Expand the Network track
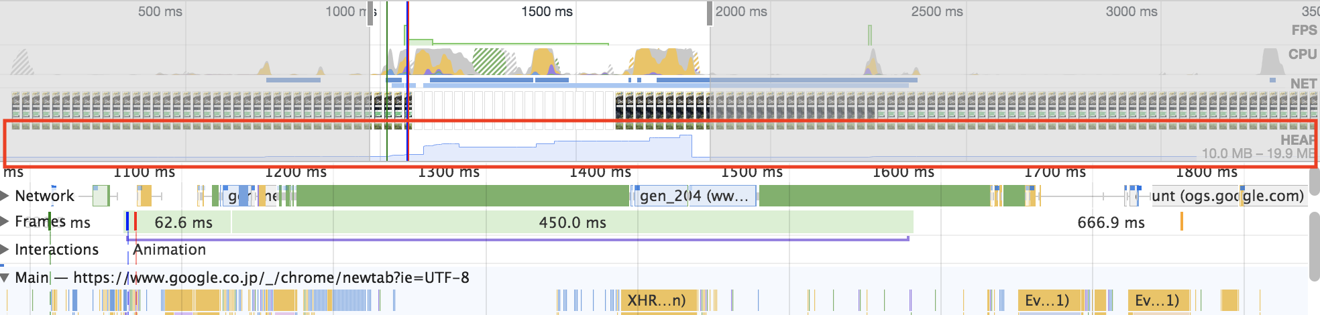The image size is (1320, 315). [x=5, y=196]
